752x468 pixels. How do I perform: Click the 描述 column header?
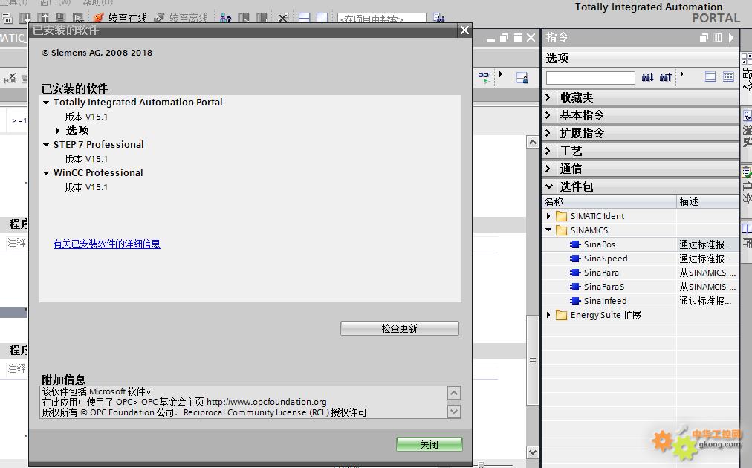pyautogui.click(x=707, y=201)
